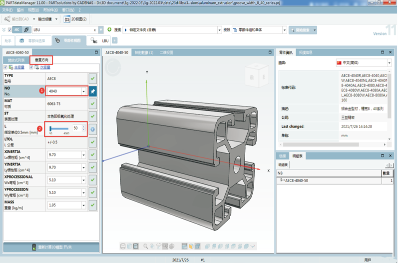Screen dimensions: 398x263
Task: Switch to the 零部件选择 tab
Action: tap(33, 40)
